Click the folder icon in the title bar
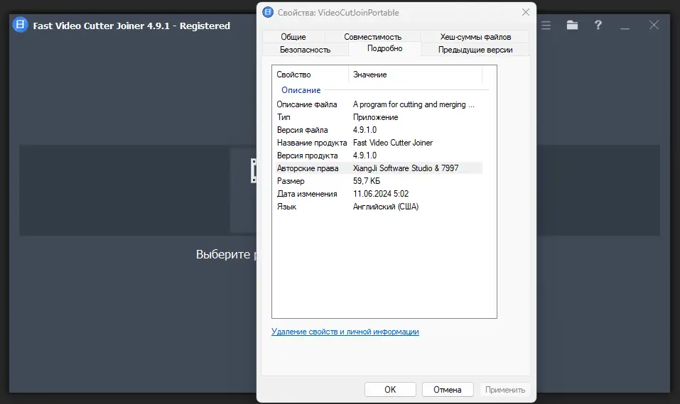 pos(572,25)
